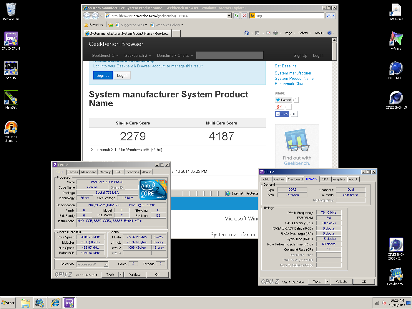Viewport: 412px width, 309px height.
Task: Open the Benchmark Chart sidebar link
Action: tap(290, 84)
